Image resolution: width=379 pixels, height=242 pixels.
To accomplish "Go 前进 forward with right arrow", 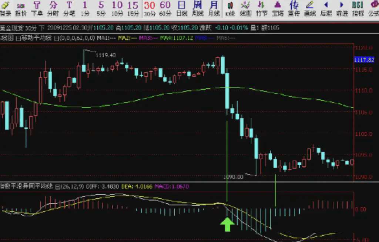I will [342, 9].
